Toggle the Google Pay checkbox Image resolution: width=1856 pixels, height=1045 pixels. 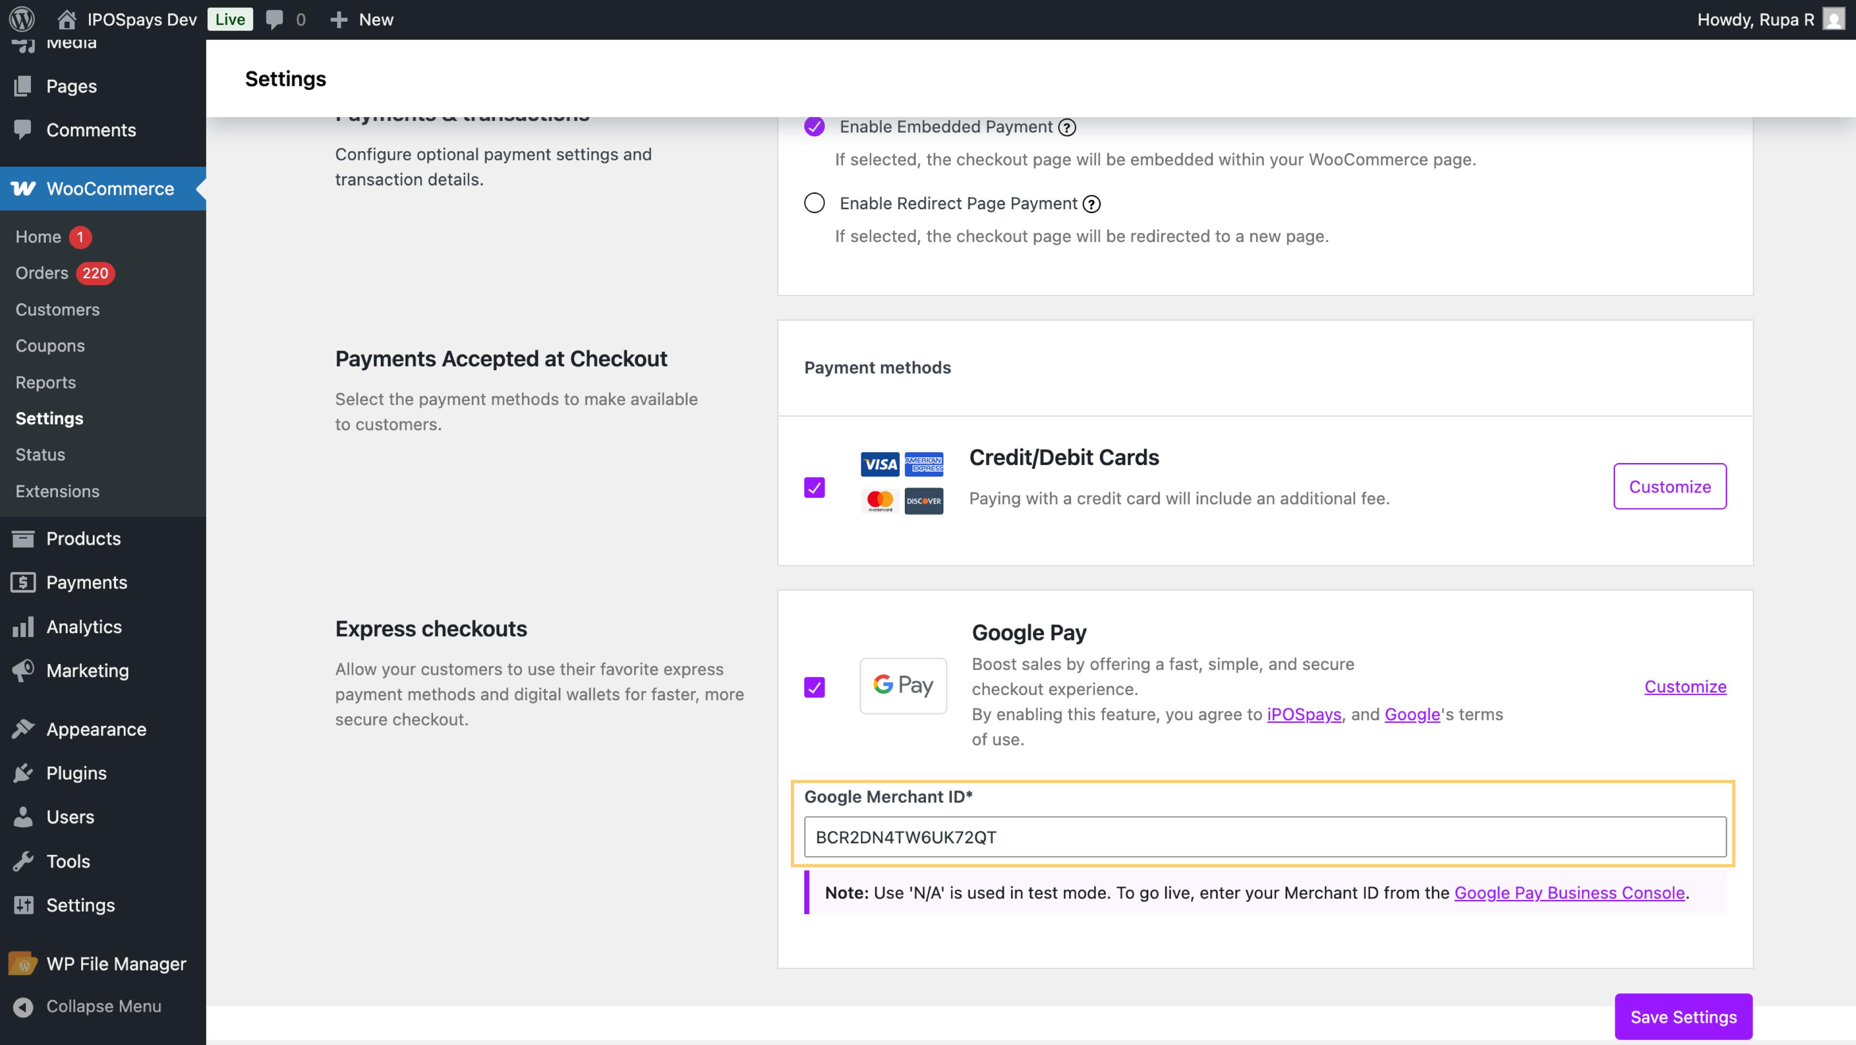[814, 687]
